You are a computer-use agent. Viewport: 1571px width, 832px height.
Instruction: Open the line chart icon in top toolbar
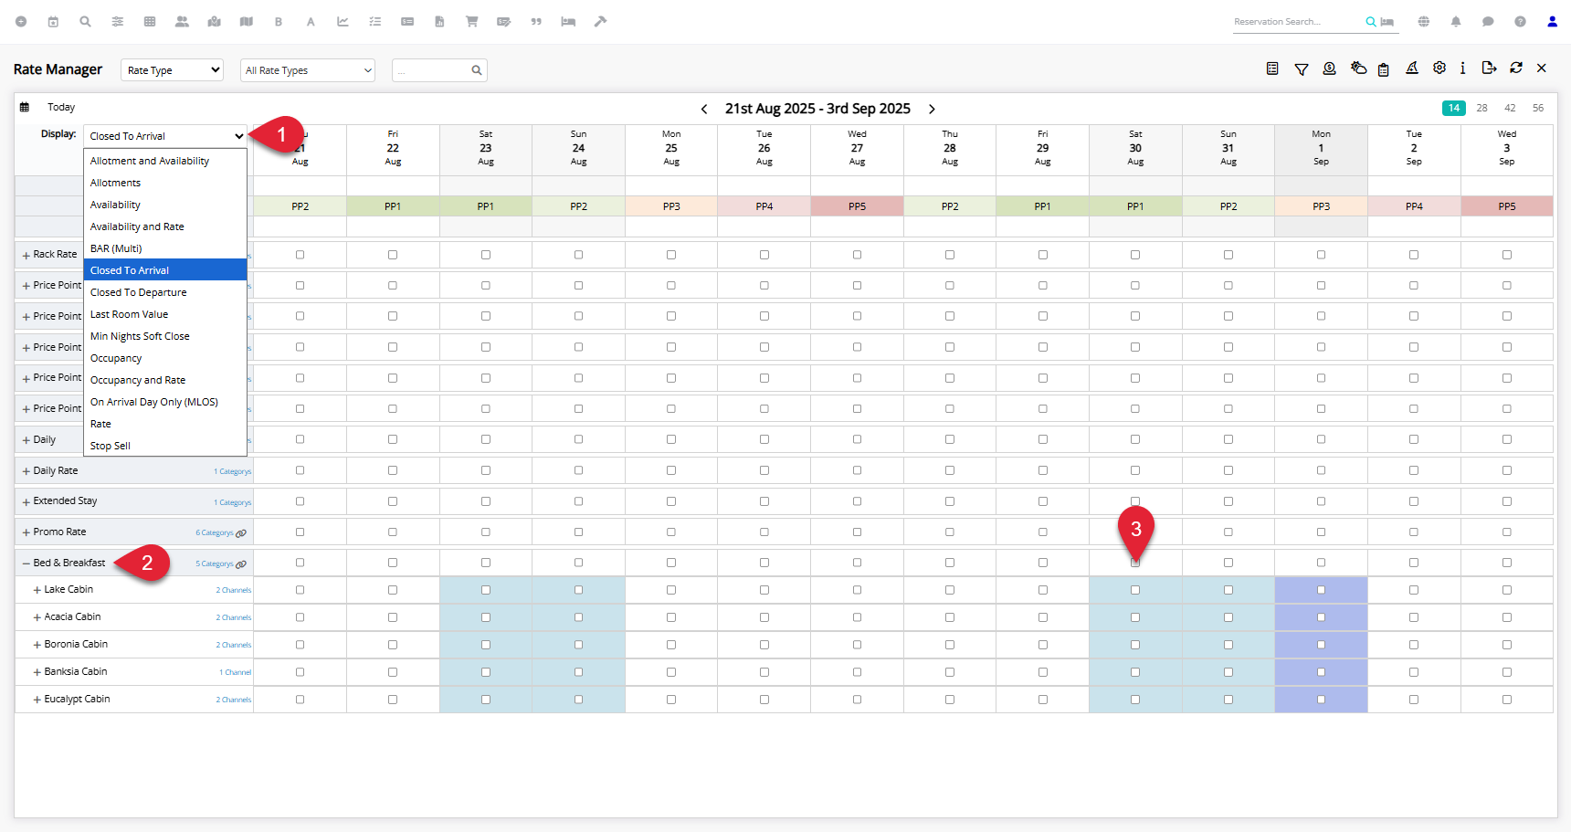[x=343, y=22]
